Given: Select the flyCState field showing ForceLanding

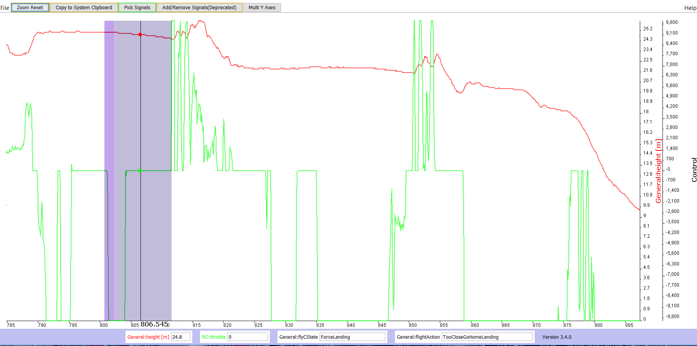Looking at the screenshot, I should 352,337.
